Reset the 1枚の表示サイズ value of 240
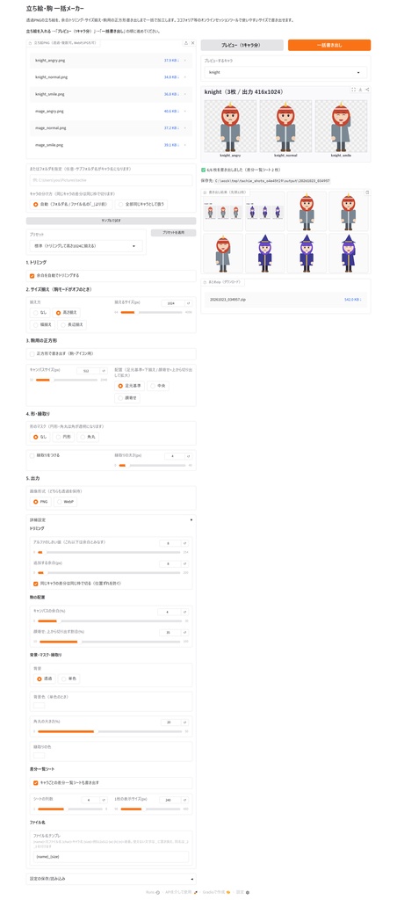 184,800
